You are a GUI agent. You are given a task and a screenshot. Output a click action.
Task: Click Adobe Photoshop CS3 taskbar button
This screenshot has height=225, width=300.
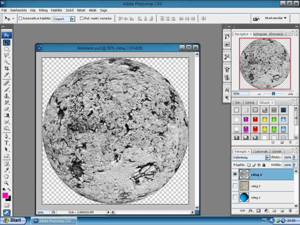[54, 221]
